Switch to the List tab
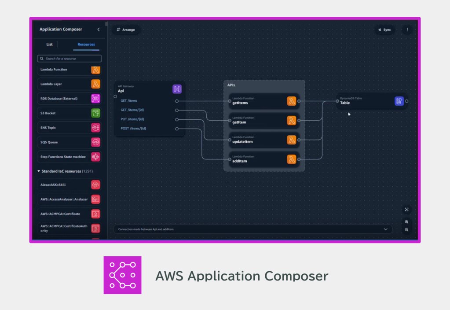This screenshot has width=450, height=310. [x=49, y=44]
